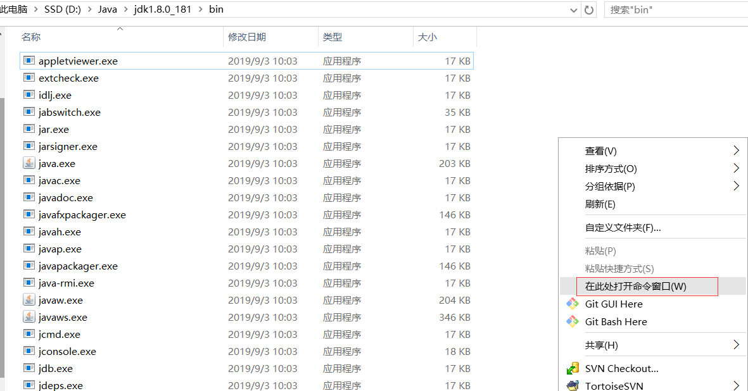Click the java.exe Java cup icon
748x391 pixels.
[x=29, y=163]
